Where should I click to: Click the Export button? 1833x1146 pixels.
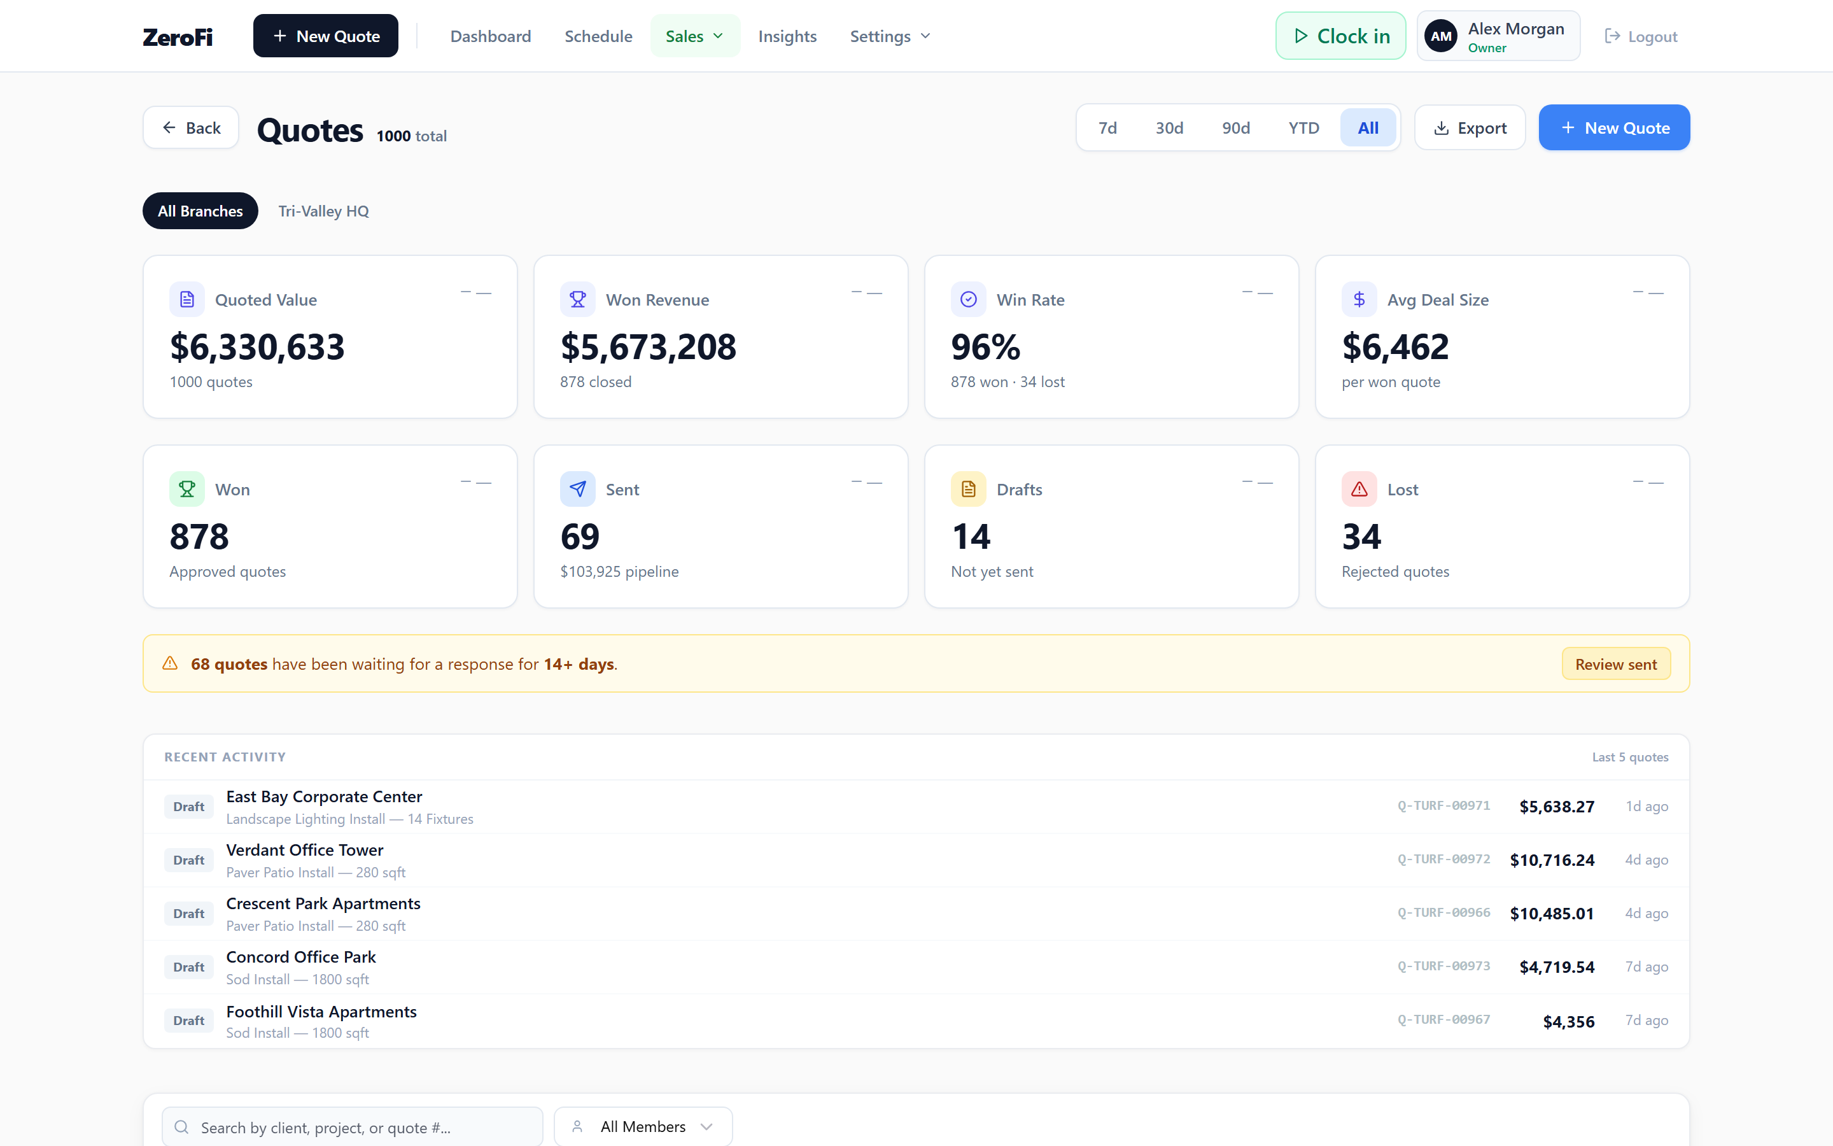[1470, 127]
